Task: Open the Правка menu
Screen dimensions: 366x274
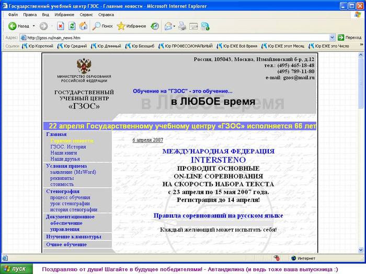Action: click(x=30, y=15)
